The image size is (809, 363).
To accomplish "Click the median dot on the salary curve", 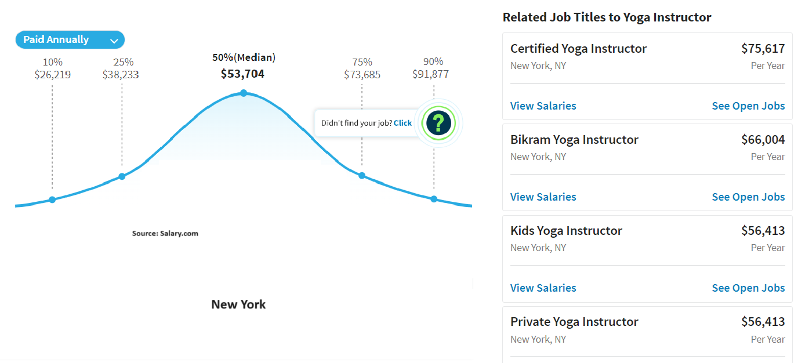I will 243,92.
